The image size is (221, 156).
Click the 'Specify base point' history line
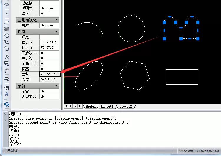click(62, 118)
